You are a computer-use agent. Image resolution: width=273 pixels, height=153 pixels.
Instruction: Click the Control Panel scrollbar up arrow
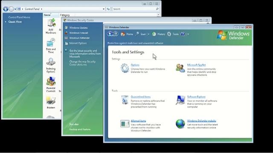pyautogui.click(x=158, y=15)
